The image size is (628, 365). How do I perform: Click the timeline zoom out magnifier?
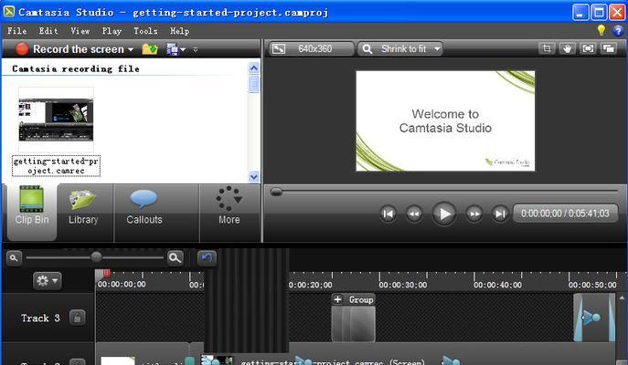[14, 258]
